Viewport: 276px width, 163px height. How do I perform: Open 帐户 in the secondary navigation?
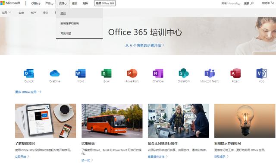pyautogui.click(x=33, y=13)
